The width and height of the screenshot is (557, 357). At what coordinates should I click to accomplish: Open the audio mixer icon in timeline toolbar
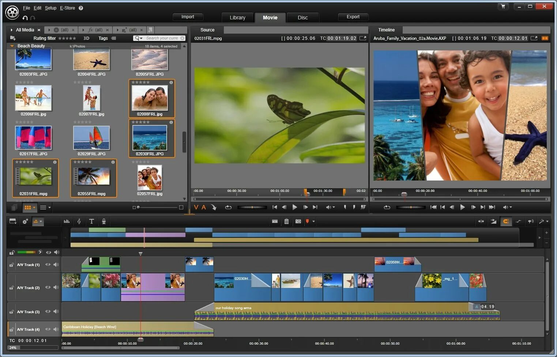[x=67, y=221]
